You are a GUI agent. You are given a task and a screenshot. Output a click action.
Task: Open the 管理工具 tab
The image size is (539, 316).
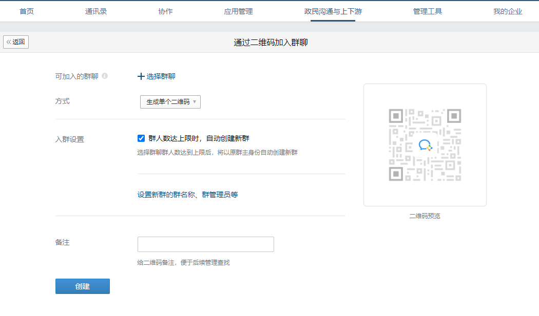(x=427, y=11)
